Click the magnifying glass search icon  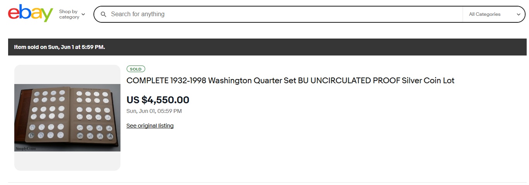click(x=103, y=14)
